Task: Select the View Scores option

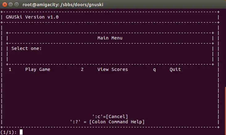Action: [x=112, y=70]
